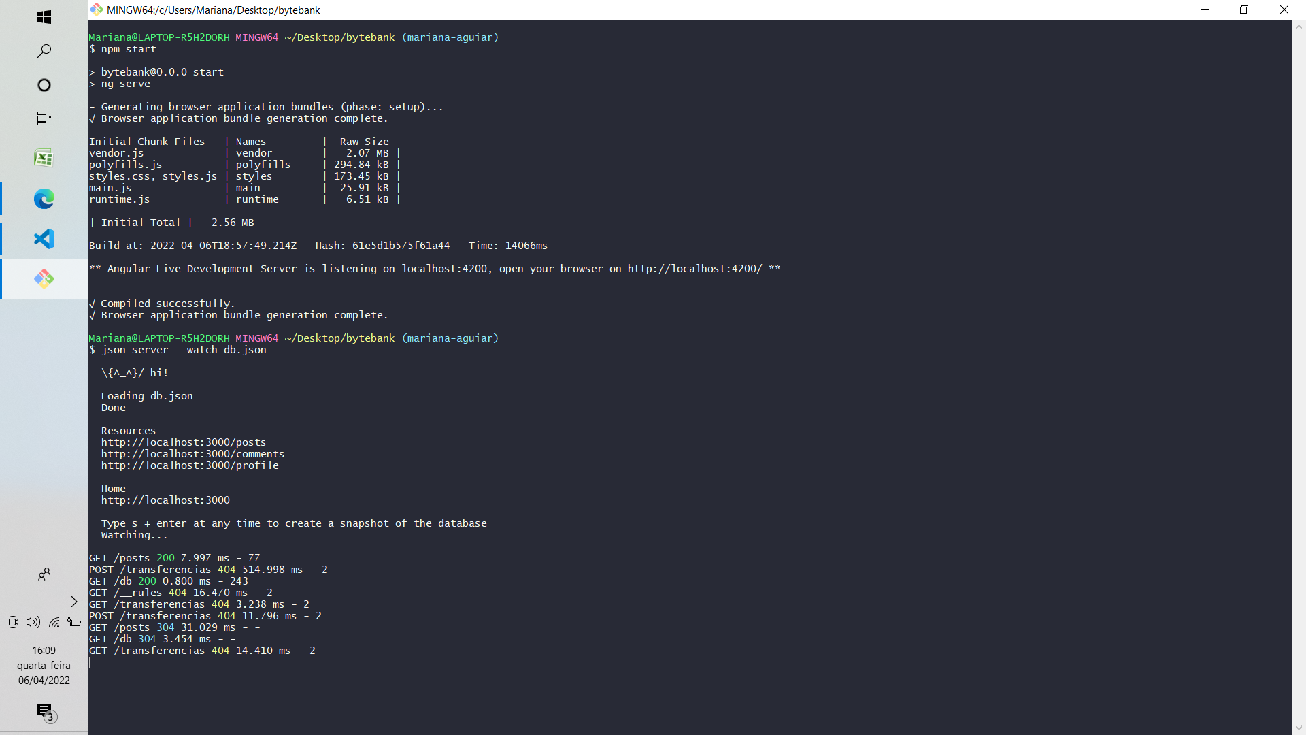Click Git Bash title bar icon menu
The height and width of the screenshot is (735, 1306).
tap(97, 10)
